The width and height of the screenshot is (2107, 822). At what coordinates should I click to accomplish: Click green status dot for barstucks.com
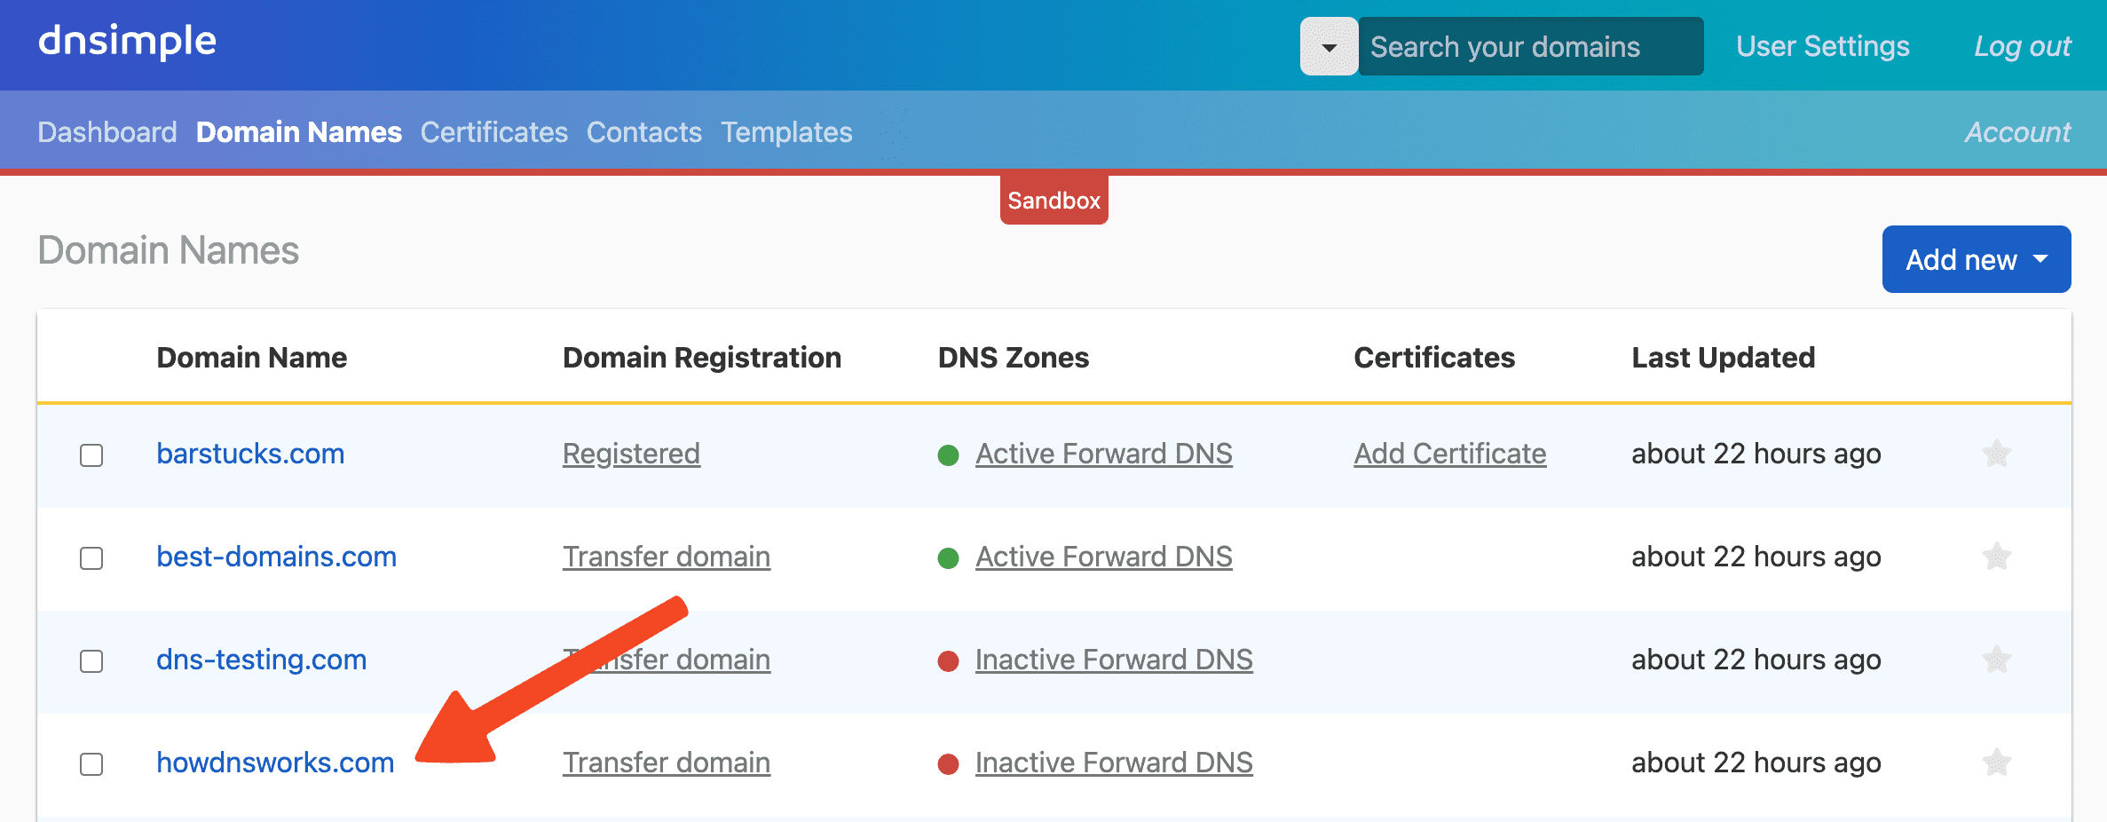click(948, 455)
